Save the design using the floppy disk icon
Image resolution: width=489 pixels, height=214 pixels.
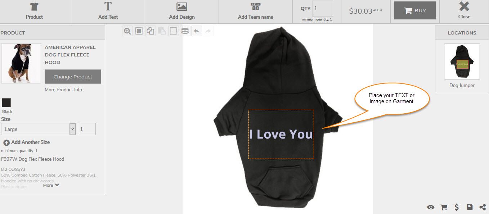tap(470, 207)
